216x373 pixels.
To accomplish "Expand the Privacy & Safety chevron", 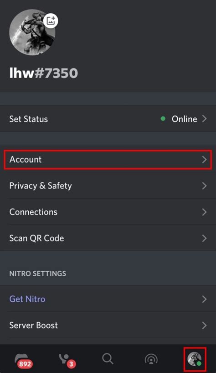I will pyautogui.click(x=204, y=186).
